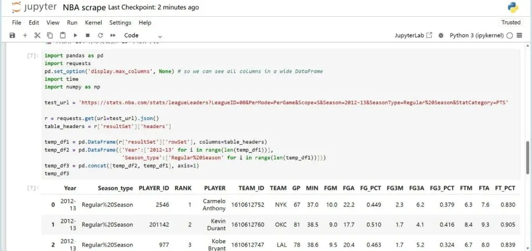Save the notebook with the disk icon
Viewport: 532px width, 251px height.
coord(12,35)
